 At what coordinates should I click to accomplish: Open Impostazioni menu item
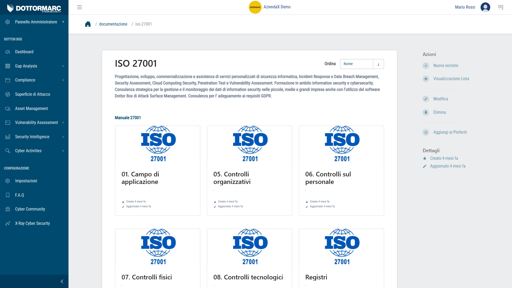[x=34, y=181]
